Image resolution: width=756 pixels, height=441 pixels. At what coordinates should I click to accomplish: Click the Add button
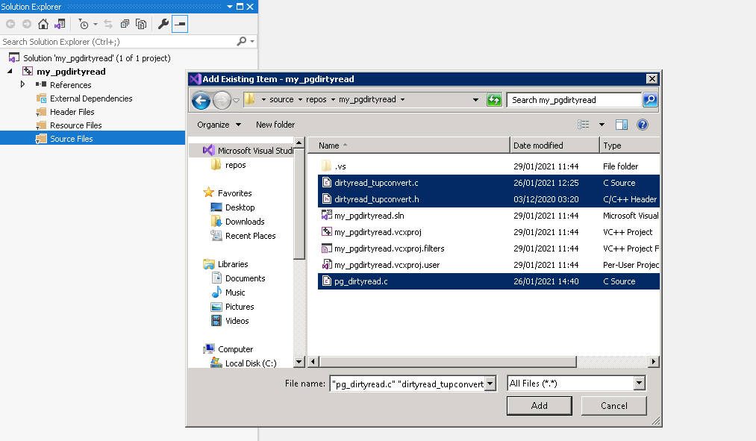pyautogui.click(x=539, y=405)
